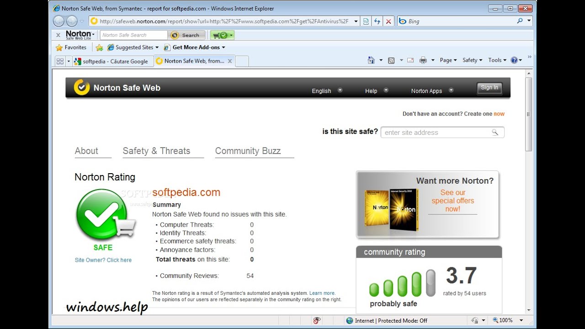Image resolution: width=585 pixels, height=329 pixels.
Task: Open the Safety menu
Action: [x=472, y=60]
